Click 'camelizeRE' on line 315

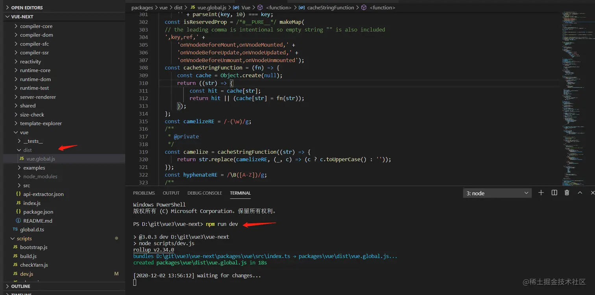click(x=199, y=121)
